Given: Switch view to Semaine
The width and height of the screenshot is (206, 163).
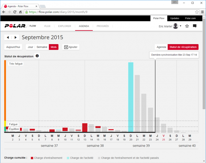Looking at the screenshot, I should tap(42, 47).
